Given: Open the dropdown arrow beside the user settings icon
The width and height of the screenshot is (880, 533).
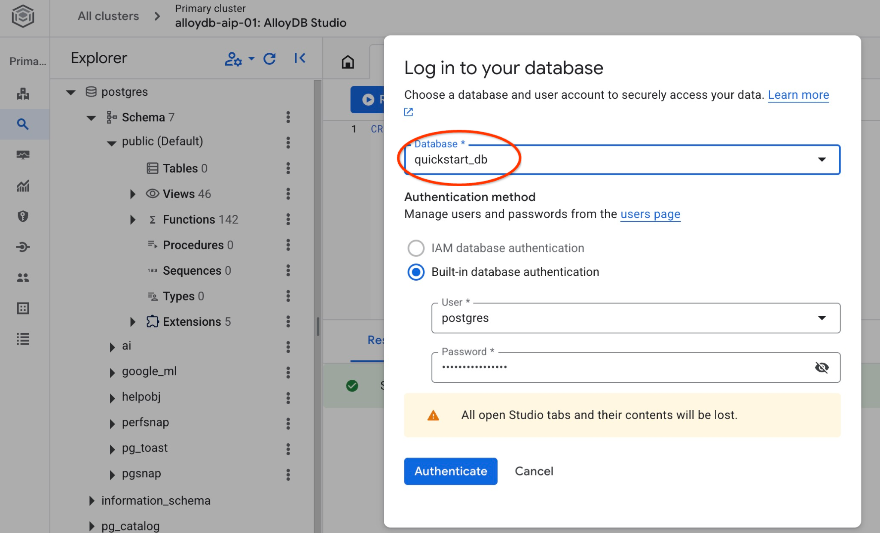Looking at the screenshot, I should (251, 58).
